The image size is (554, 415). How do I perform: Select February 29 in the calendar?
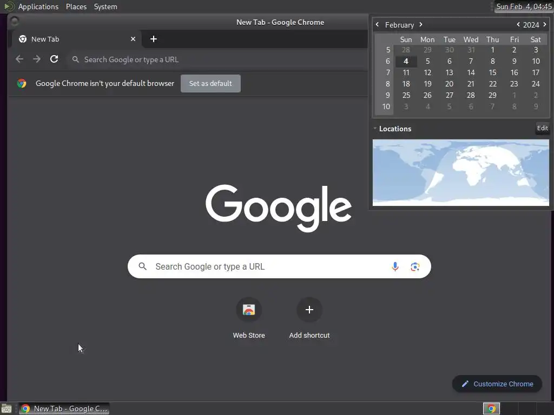492,95
